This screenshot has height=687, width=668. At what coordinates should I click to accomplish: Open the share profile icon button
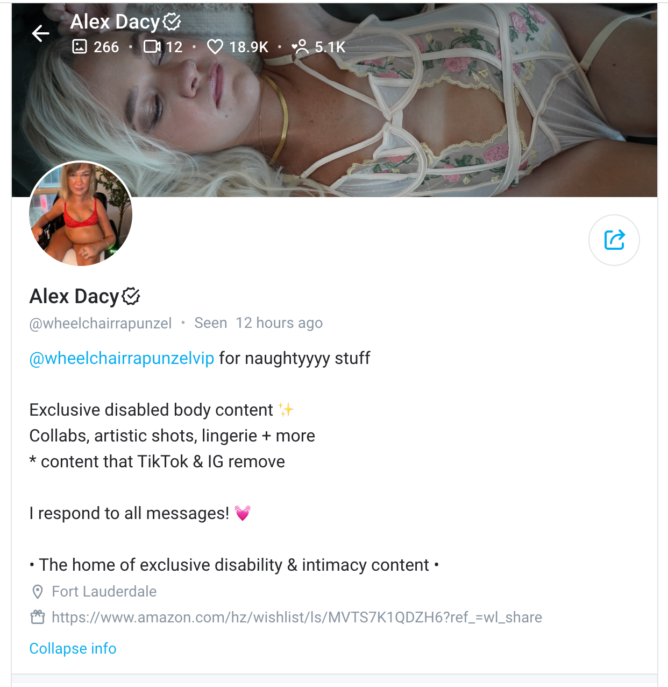(614, 240)
